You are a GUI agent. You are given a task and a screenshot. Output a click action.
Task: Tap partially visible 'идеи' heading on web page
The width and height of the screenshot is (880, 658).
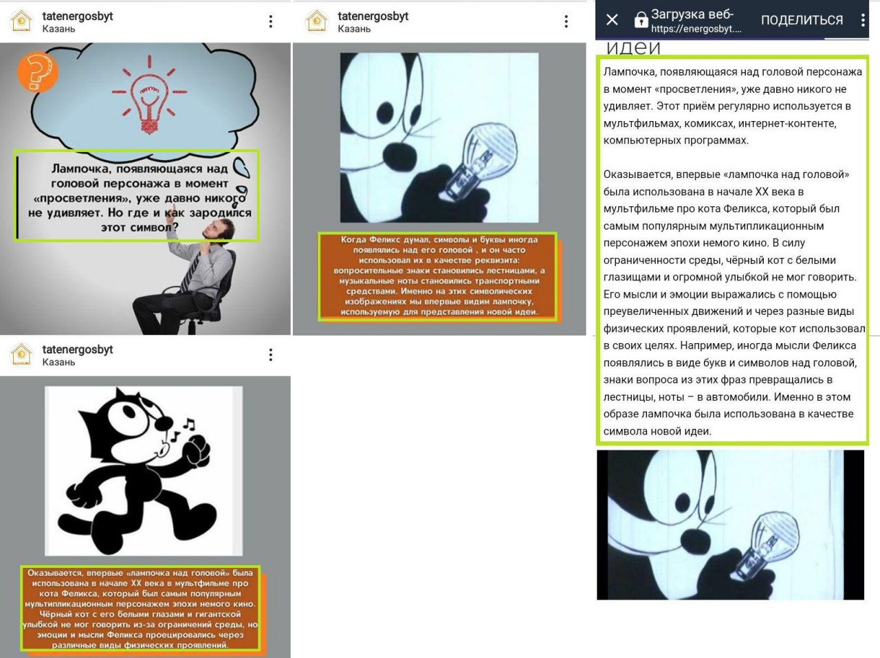tap(633, 47)
